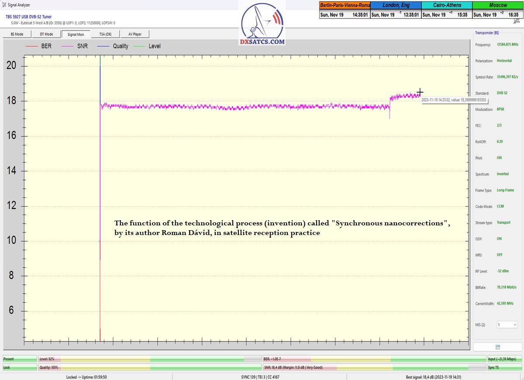Click the crosshair marker on the SNR curve
Image resolution: width=524 pixels, height=380 pixels.
click(420, 92)
